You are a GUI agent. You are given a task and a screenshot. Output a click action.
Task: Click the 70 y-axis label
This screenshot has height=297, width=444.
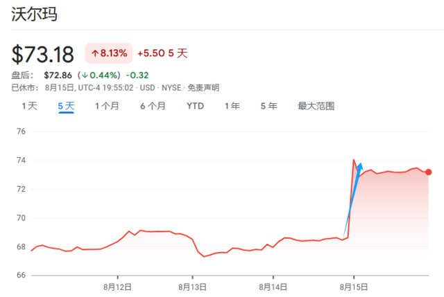point(21,218)
